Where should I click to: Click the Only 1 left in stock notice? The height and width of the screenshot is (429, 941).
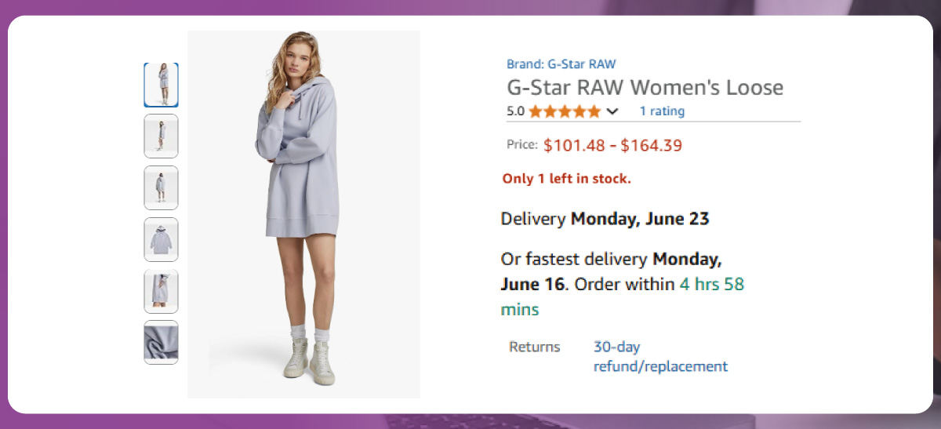coord(566,179)
